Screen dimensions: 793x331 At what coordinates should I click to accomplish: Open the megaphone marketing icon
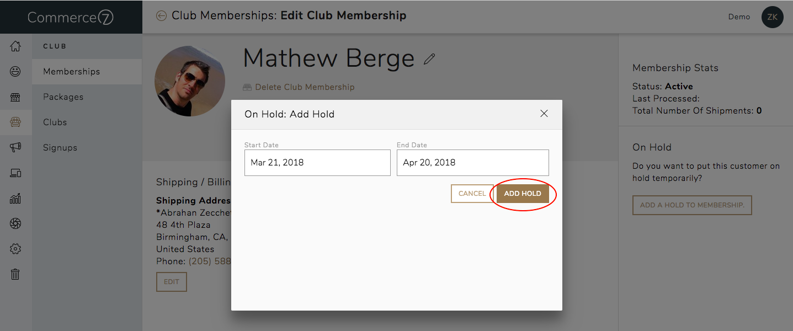tap(15, 147)
